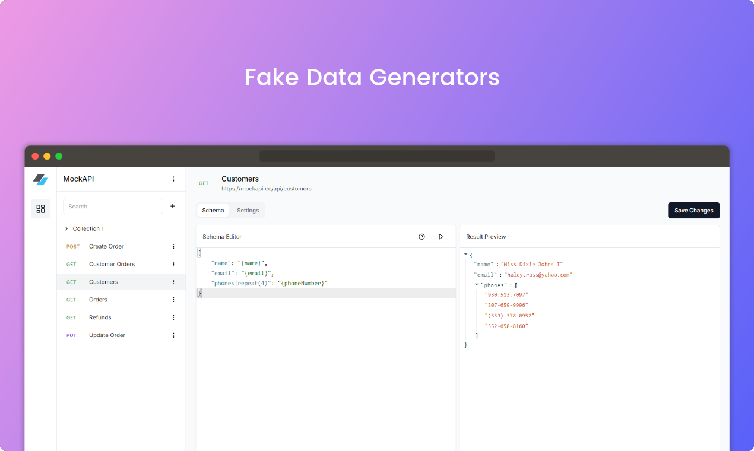The image size is (754, 451).
Task: Click the browser address bar
Action: (x=377, y=156)
